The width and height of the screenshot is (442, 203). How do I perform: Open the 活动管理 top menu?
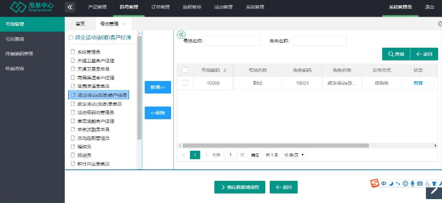click(224, 7)
